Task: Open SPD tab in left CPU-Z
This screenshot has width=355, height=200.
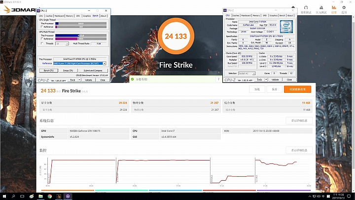Action: [x=78, y=16]
